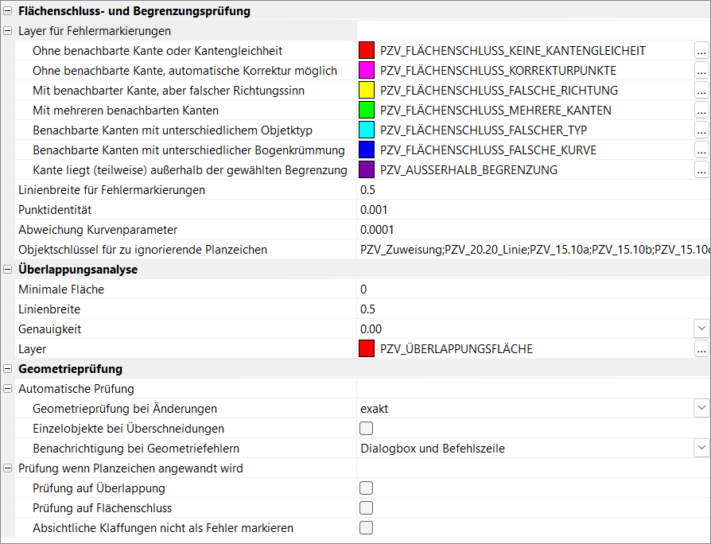Collapse the Überlappungsanalyse section

[8, 270]
